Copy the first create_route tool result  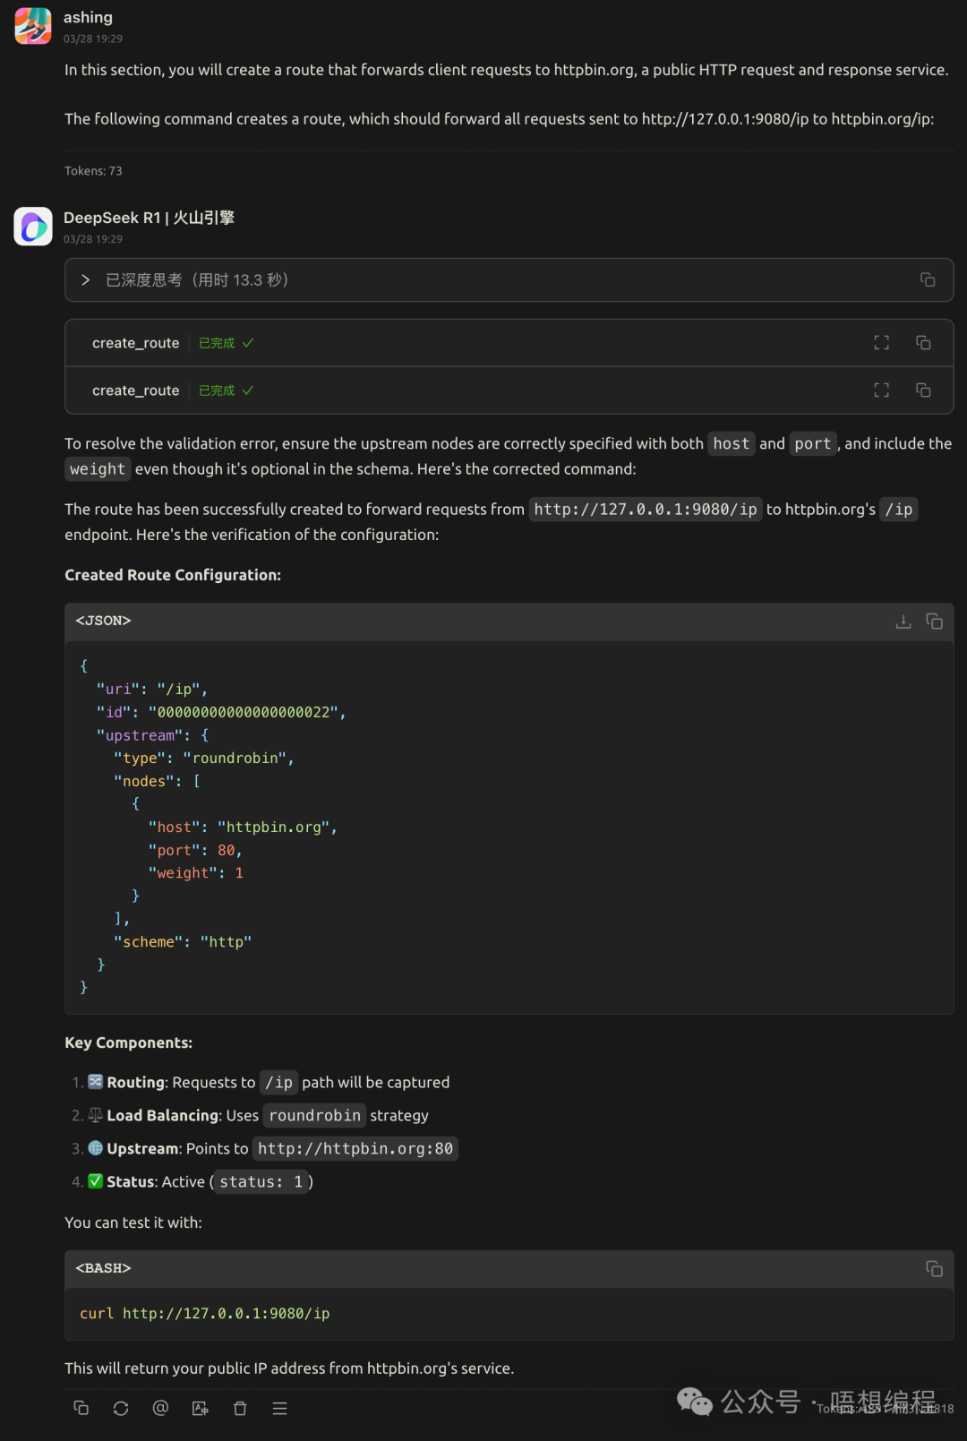[923, 343]
